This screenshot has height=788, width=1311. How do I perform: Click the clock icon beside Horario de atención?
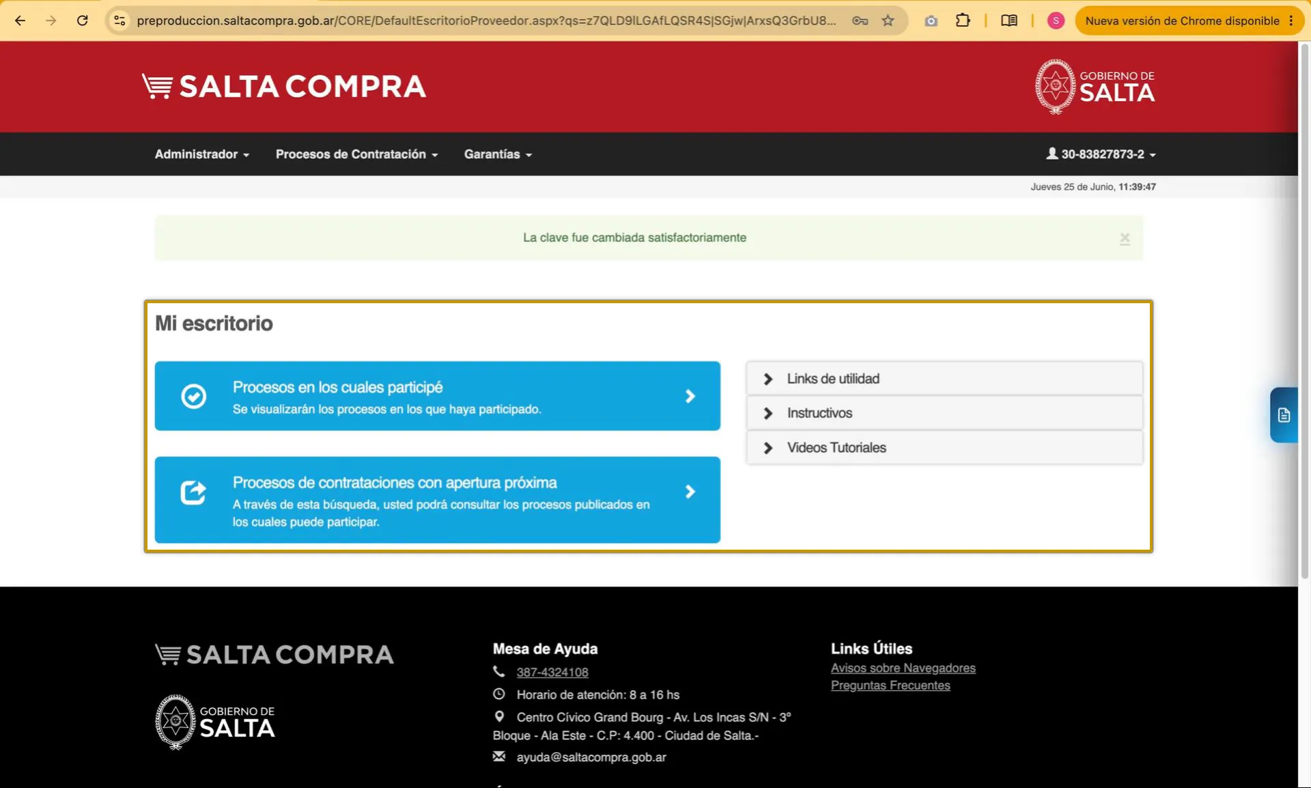(x=499, y=694)
